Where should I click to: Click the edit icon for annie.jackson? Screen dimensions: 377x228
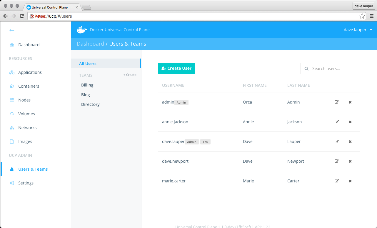click(x=337, y=122)
